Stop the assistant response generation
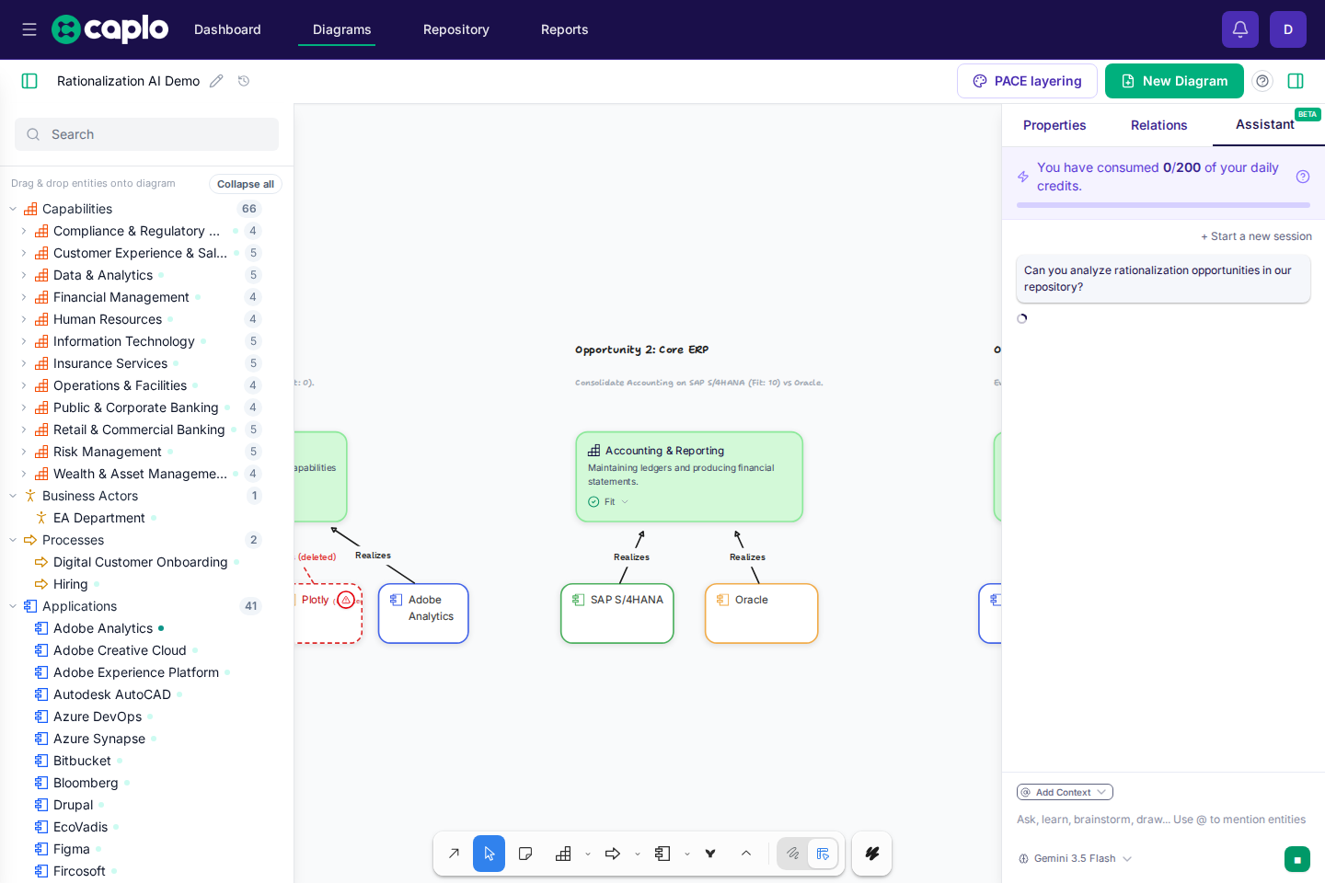 click(1297, 859)
